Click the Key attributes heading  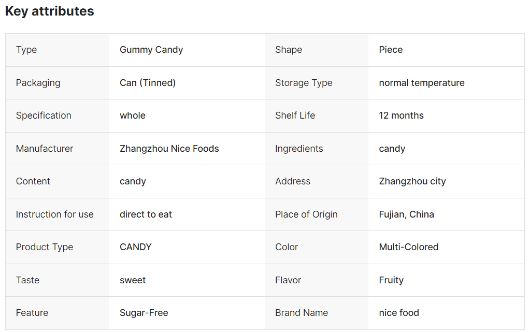point(50,11)
